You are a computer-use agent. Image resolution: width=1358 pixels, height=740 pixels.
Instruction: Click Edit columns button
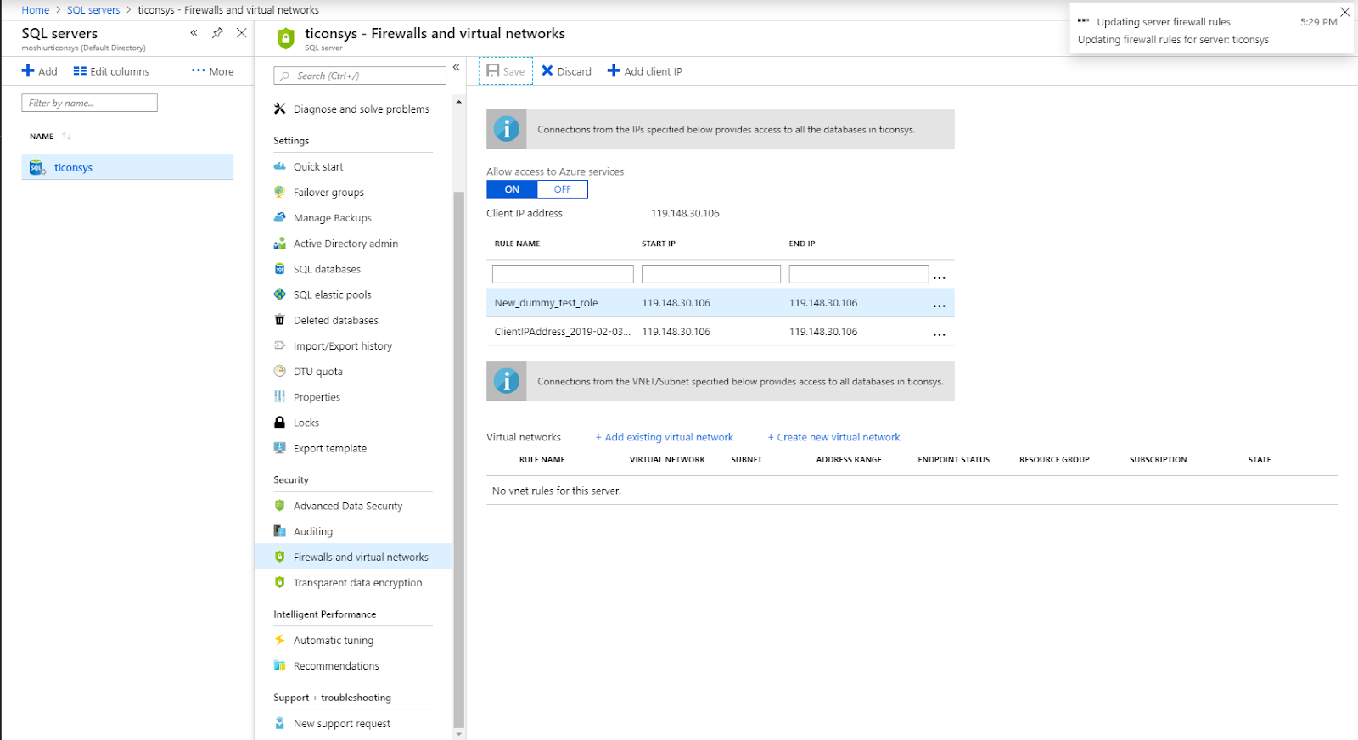(x=111, y=71)
